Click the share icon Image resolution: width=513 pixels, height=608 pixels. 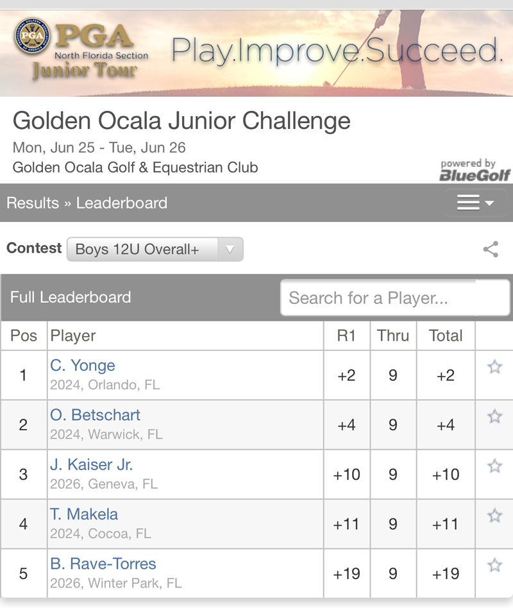click(x=491, y=249)
